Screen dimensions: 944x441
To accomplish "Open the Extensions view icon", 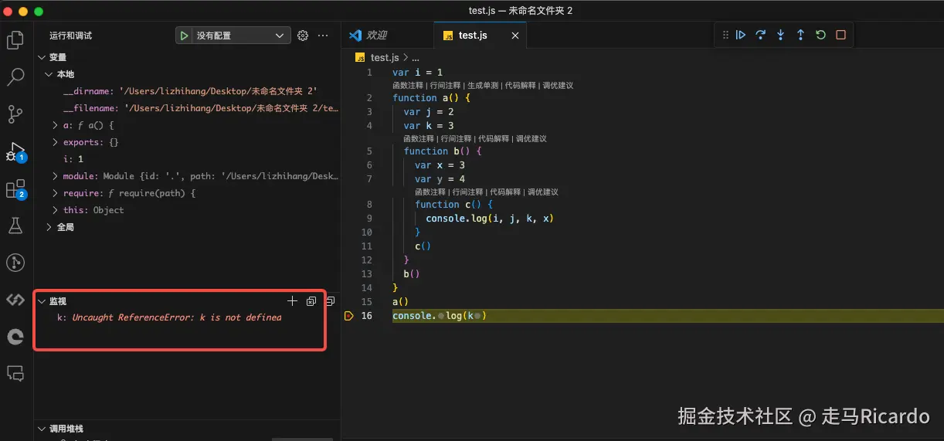I will tap(15, 189).
